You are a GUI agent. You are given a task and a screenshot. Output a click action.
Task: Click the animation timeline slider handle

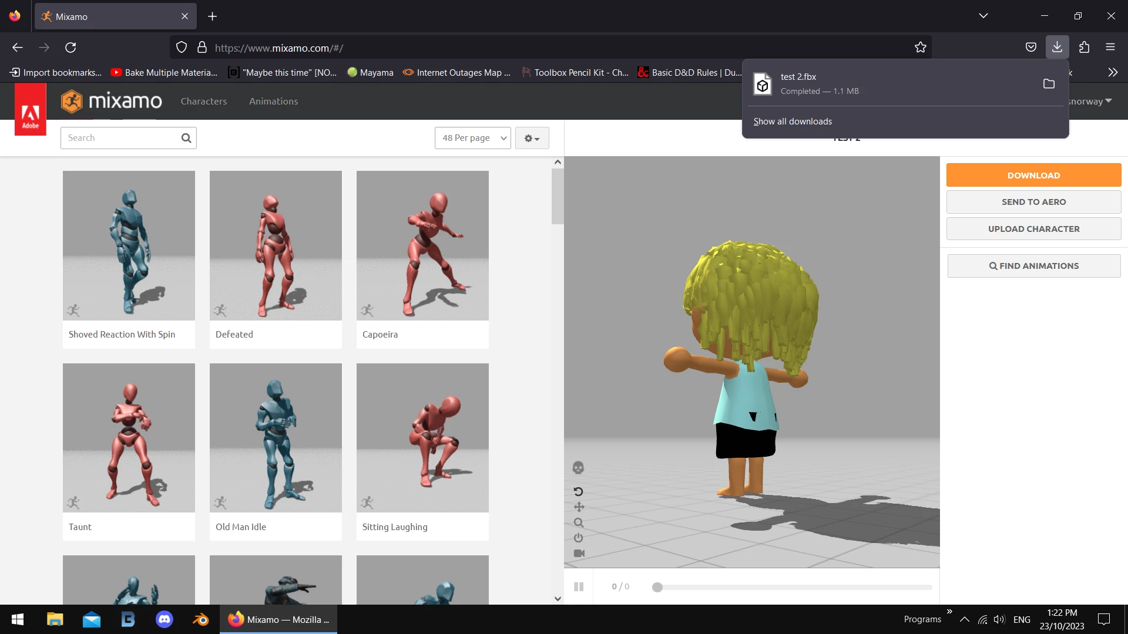pos(657,587)
